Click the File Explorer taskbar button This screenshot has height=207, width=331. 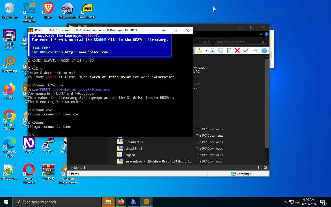click(x=108, y=202)
